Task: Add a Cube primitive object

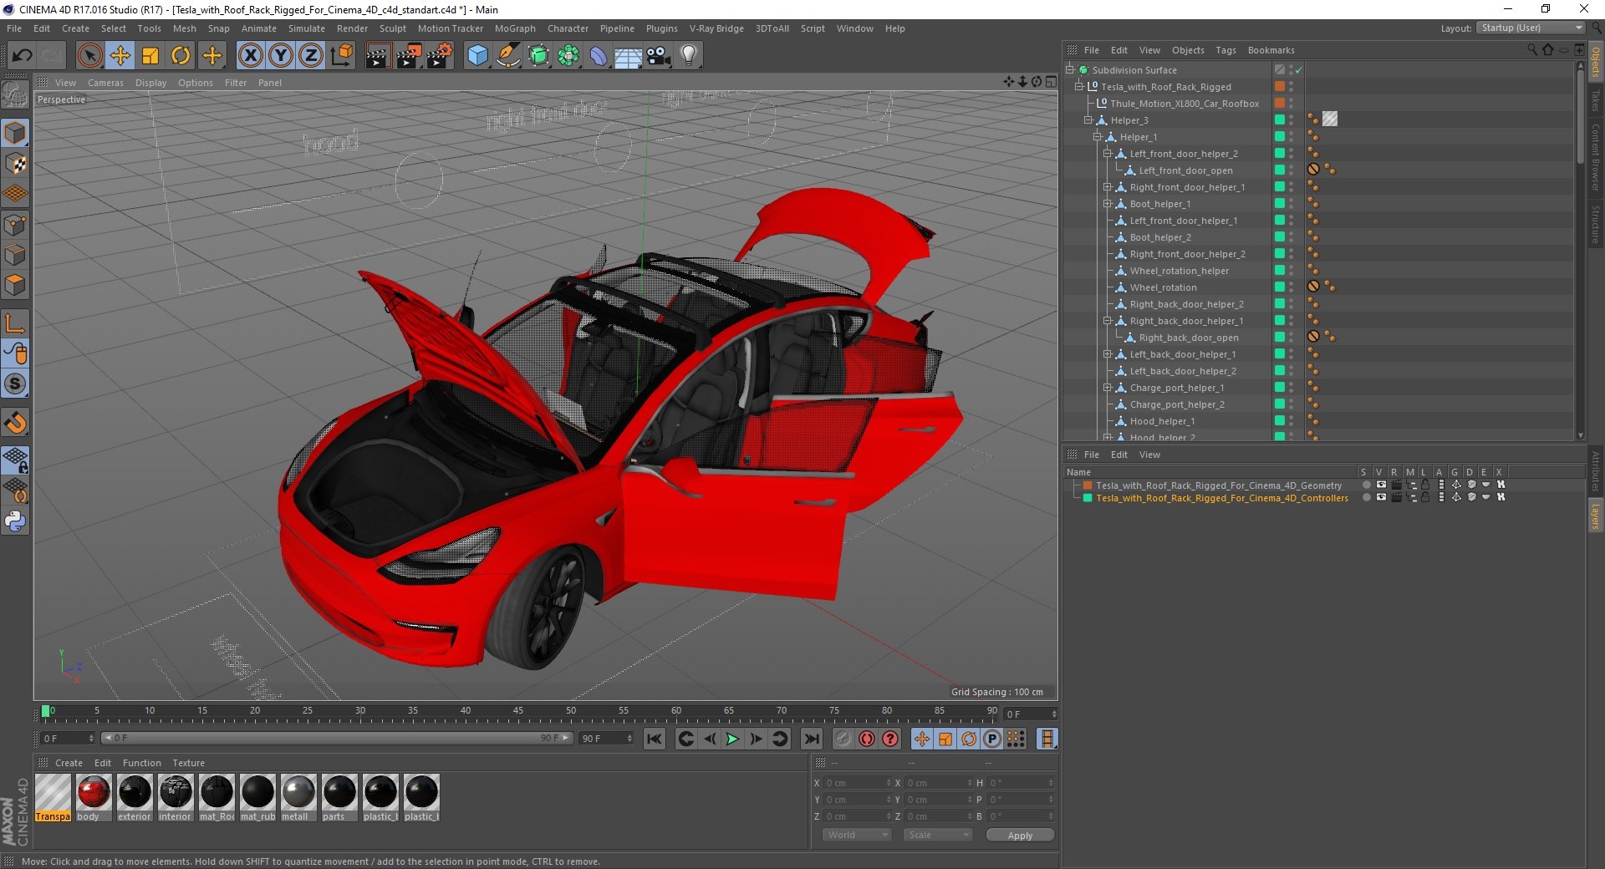Action: tap(477, 56)
